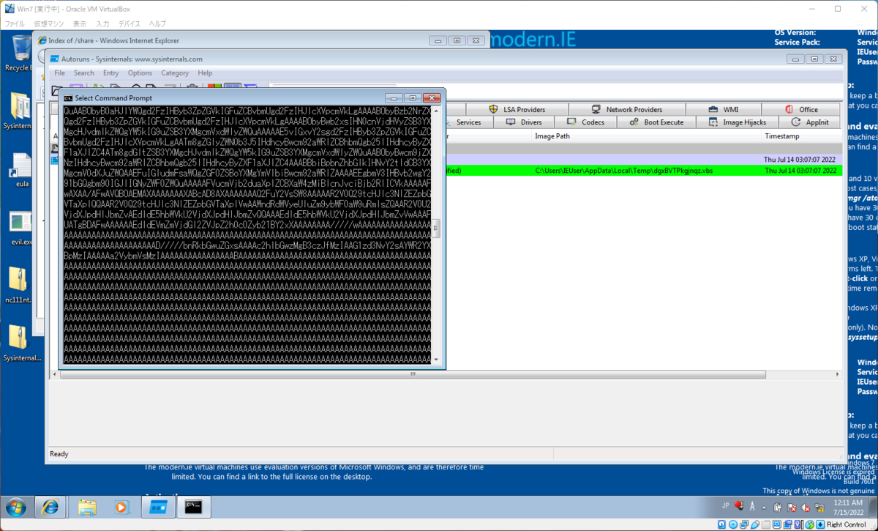Click the Ready status bar text
The width and height of the screenshot is (878, 531).
pos(59,454)
